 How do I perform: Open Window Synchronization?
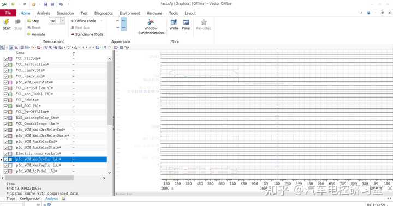(151, 27)
